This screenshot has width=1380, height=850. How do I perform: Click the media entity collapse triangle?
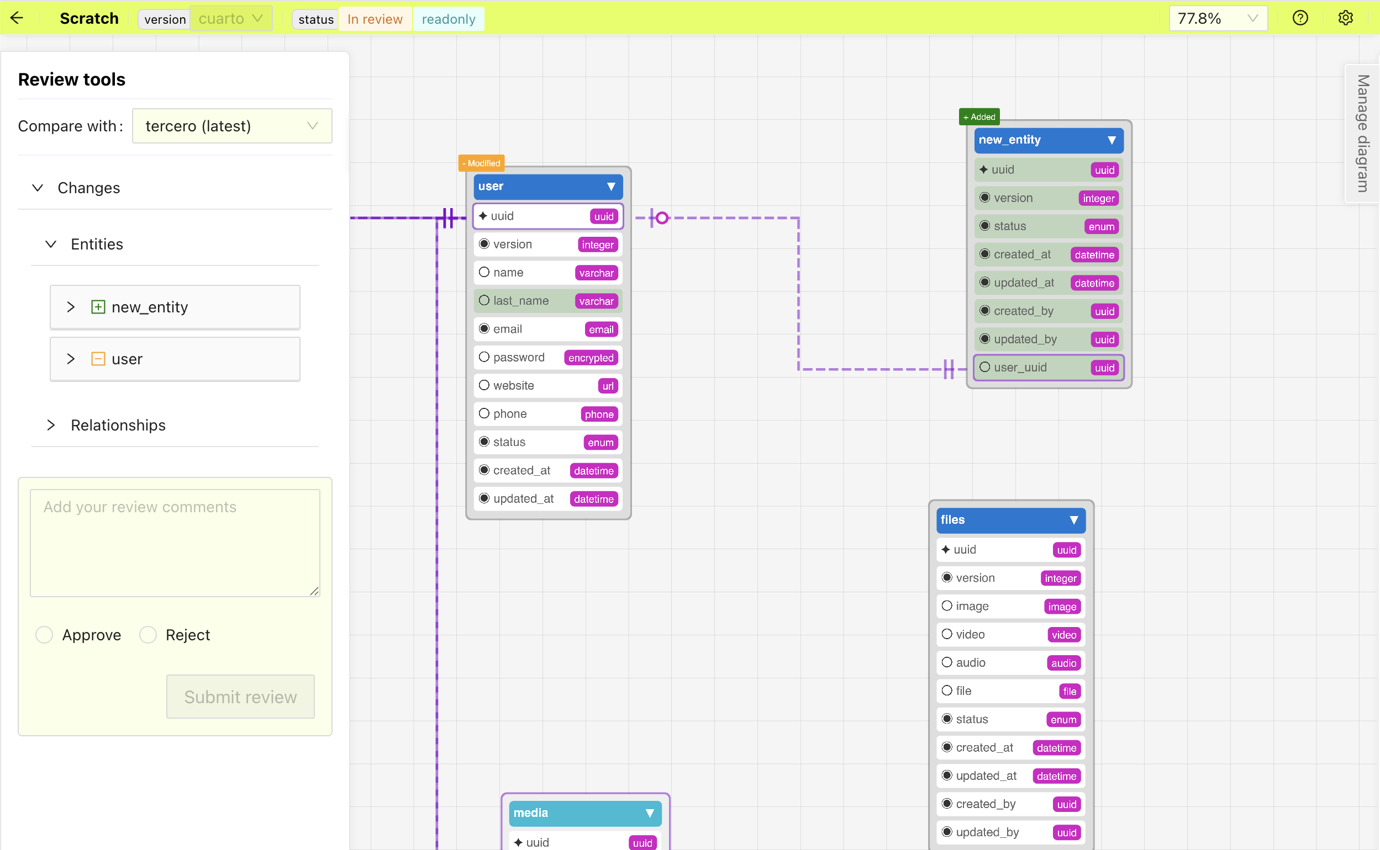649,813
